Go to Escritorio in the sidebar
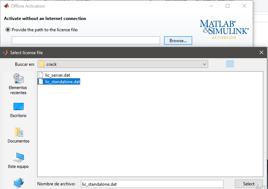The height and width of the screenshot is (189, 268). 18,110
